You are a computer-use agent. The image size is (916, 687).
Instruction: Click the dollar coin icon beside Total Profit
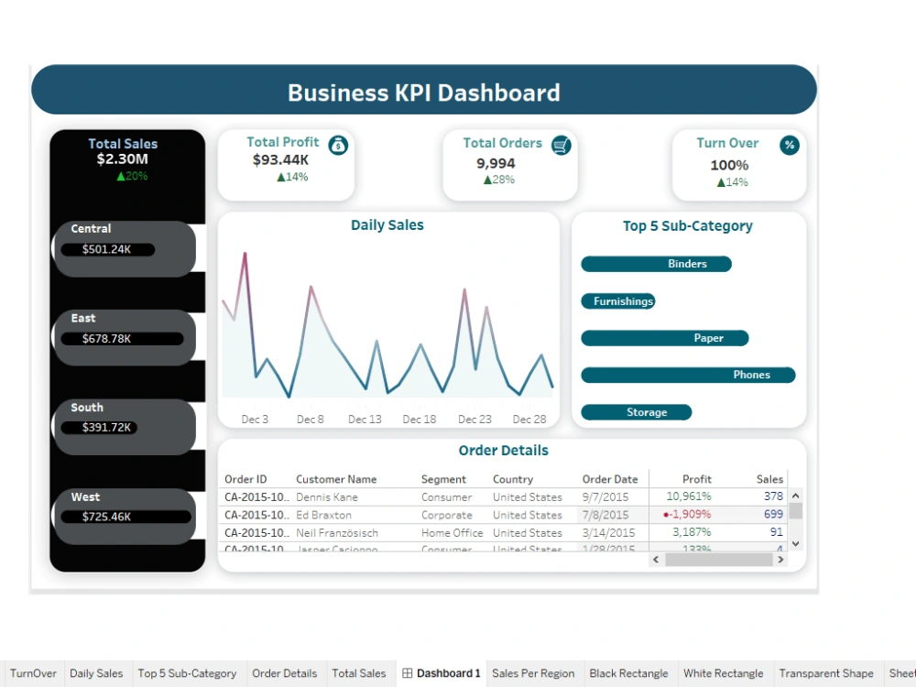pyautogui.click(x=335, y=145)
